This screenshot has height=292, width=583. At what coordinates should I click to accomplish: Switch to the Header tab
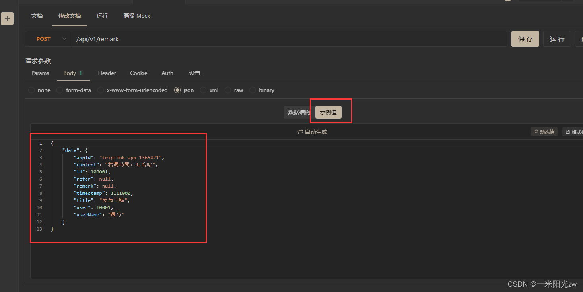[107, 73]
